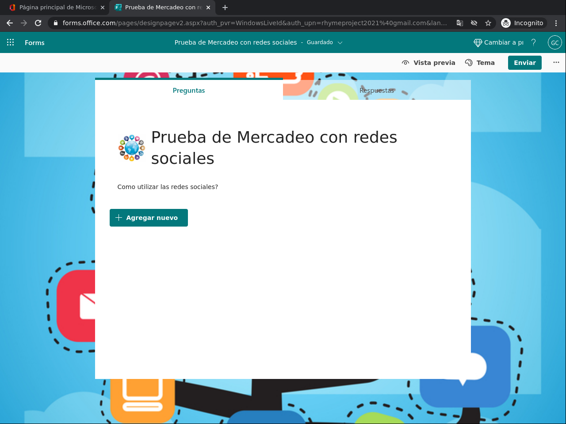Focus the browser address bar
The height and width of the screenshot is (424, 566).
click(254, 23)
